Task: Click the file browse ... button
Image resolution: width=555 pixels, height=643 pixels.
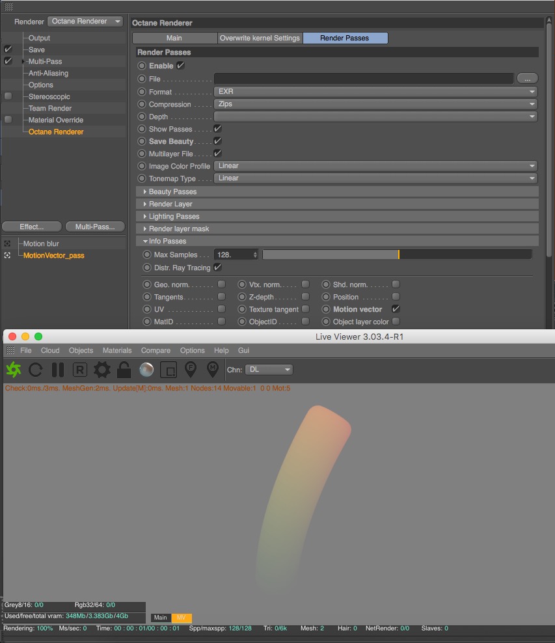Action: point(527,78)
